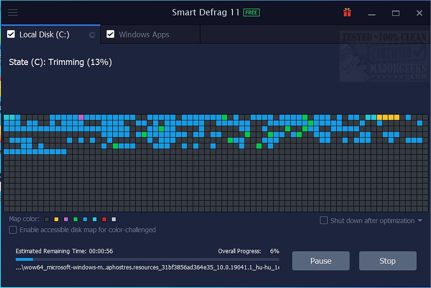431x288 pixels.
Task: Enable accessible disk map for color-challenged
Action: (x=13, y=230)
